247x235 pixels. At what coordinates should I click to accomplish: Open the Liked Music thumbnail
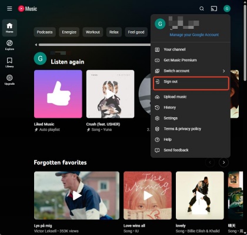click(58, 94)
